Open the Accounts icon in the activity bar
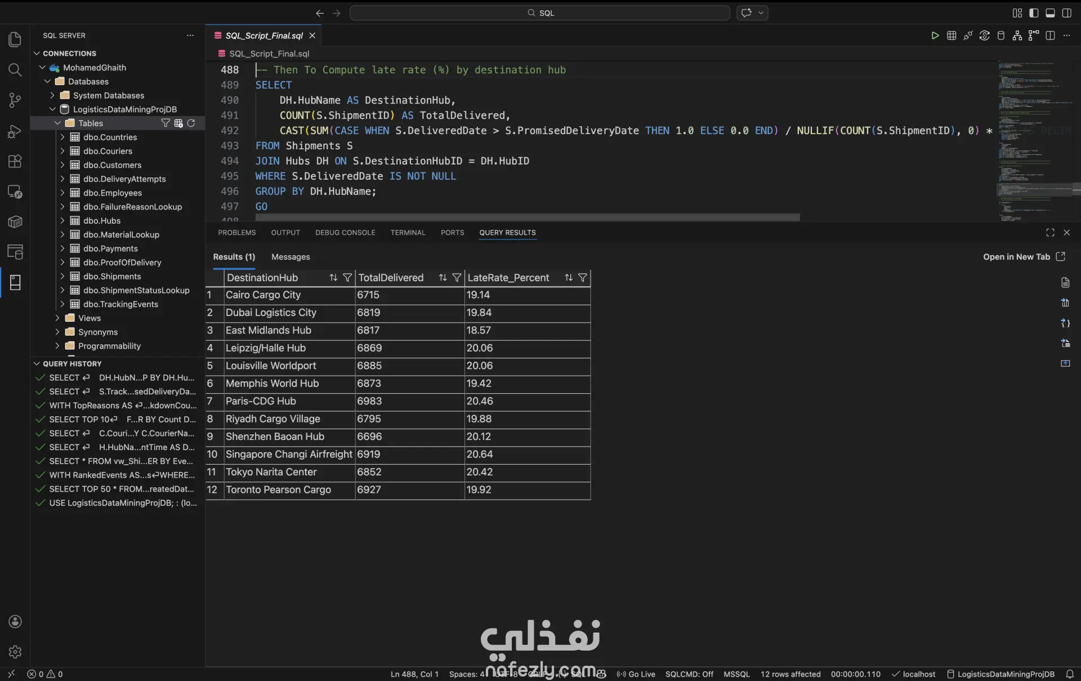 click(15, 621)
